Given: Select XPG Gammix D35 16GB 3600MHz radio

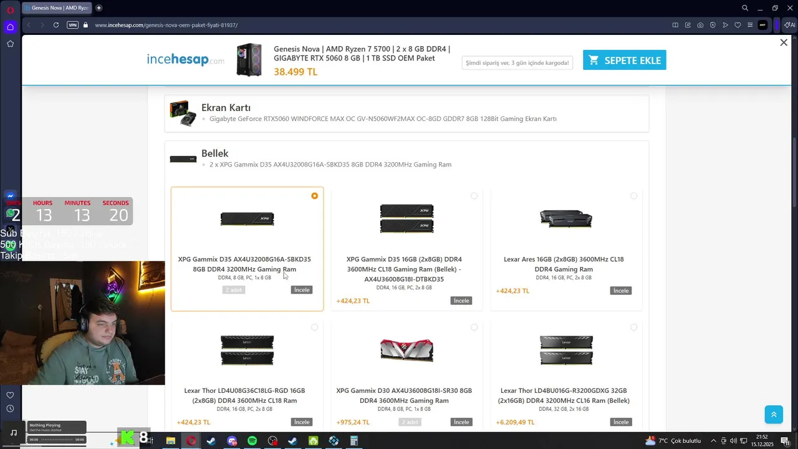Looking at the screenshot, I should (x=474, y=196).
